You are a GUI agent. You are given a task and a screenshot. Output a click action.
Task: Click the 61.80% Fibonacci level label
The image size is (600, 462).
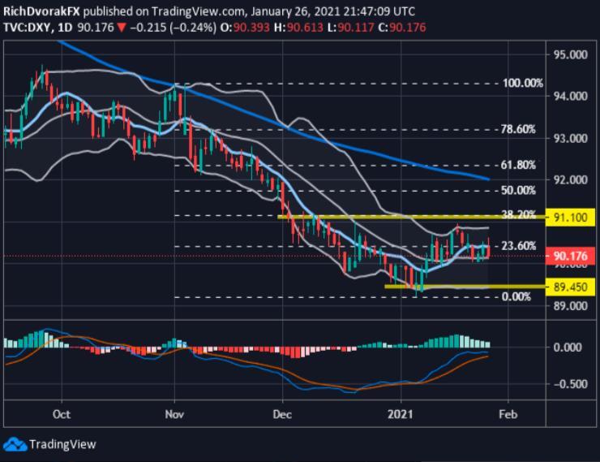[518, 165]
